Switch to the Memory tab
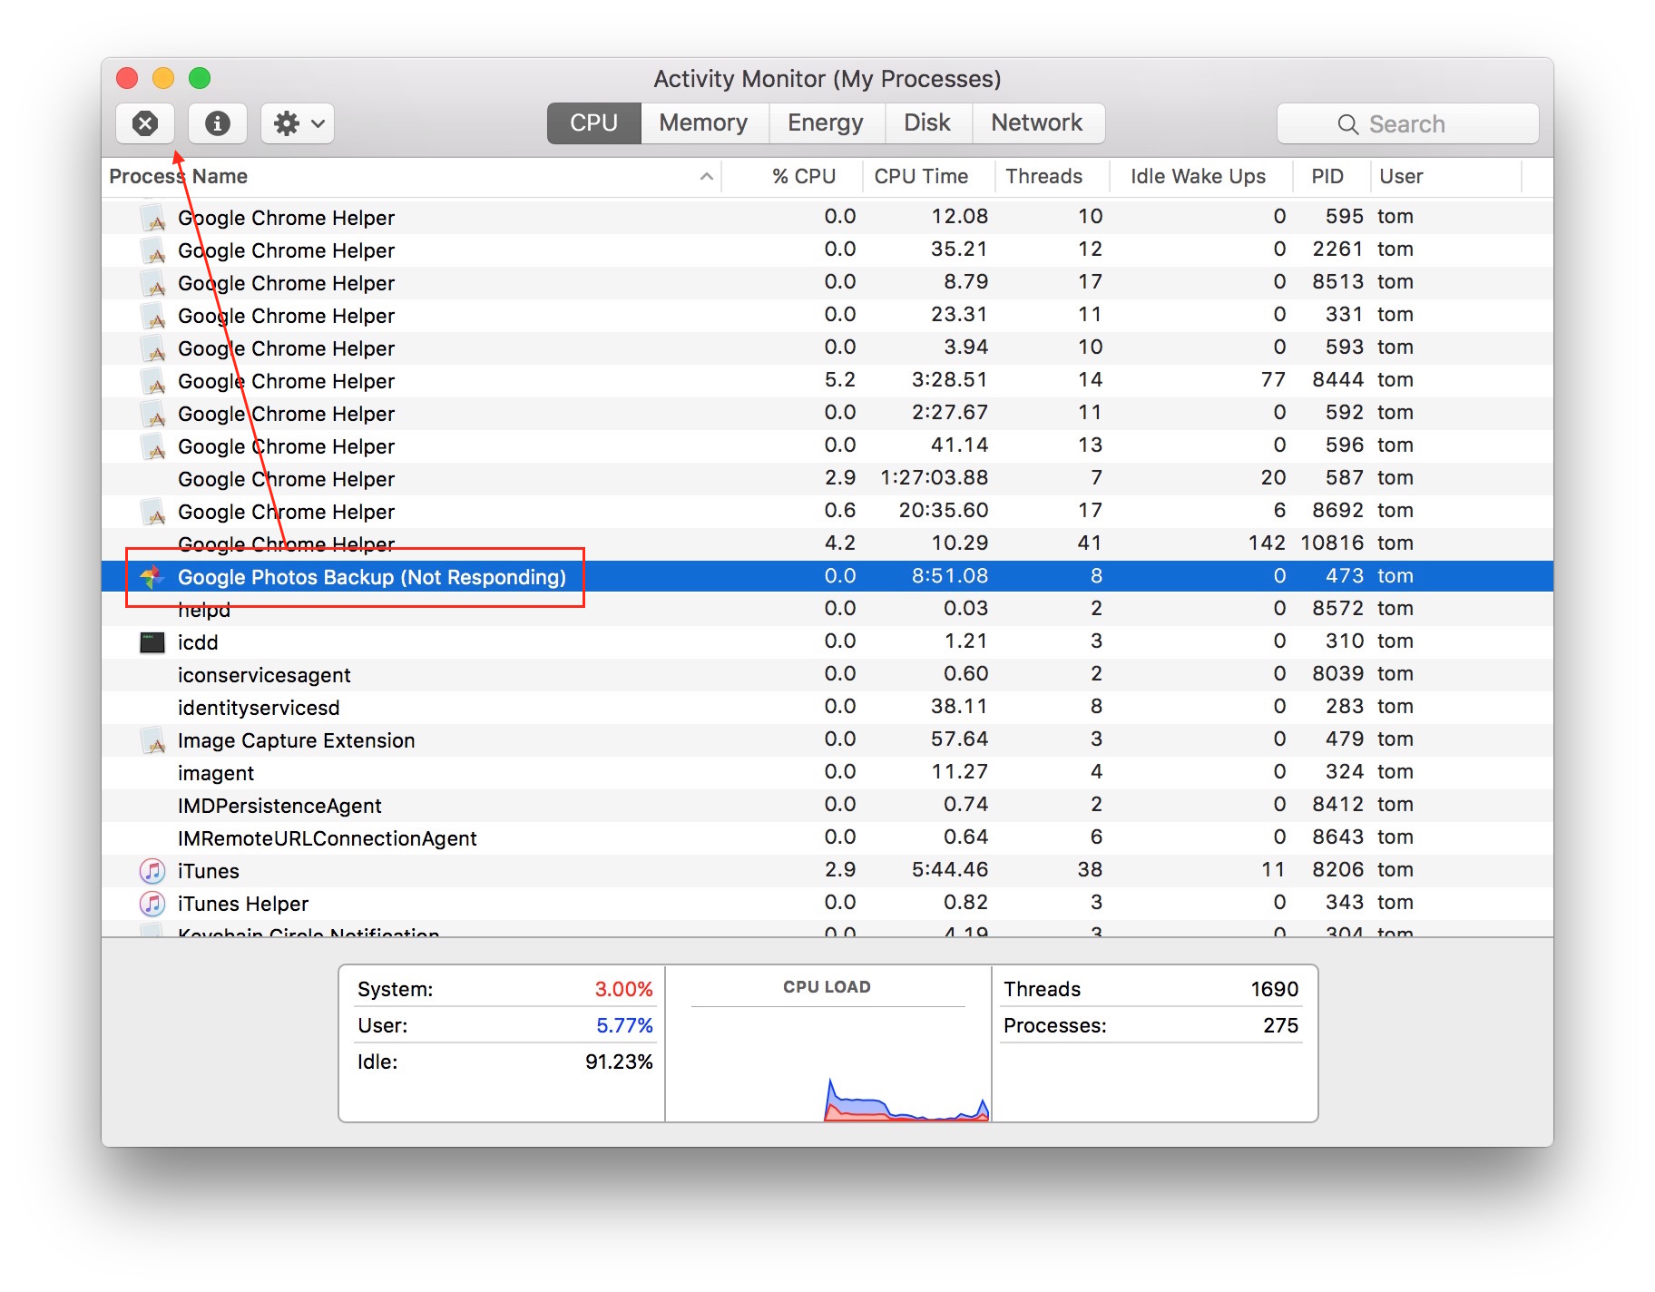Image resolution: width=1655 pixels, height=1292 pixels. pos(703,122)
